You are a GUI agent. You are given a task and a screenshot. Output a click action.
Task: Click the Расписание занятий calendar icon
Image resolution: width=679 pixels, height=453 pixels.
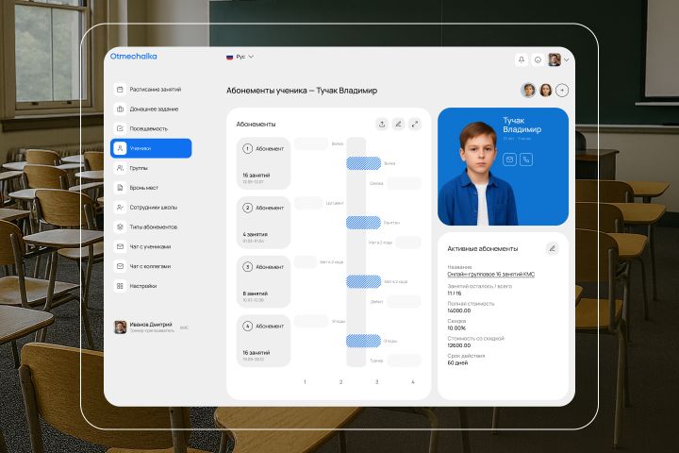coord(120,90)
